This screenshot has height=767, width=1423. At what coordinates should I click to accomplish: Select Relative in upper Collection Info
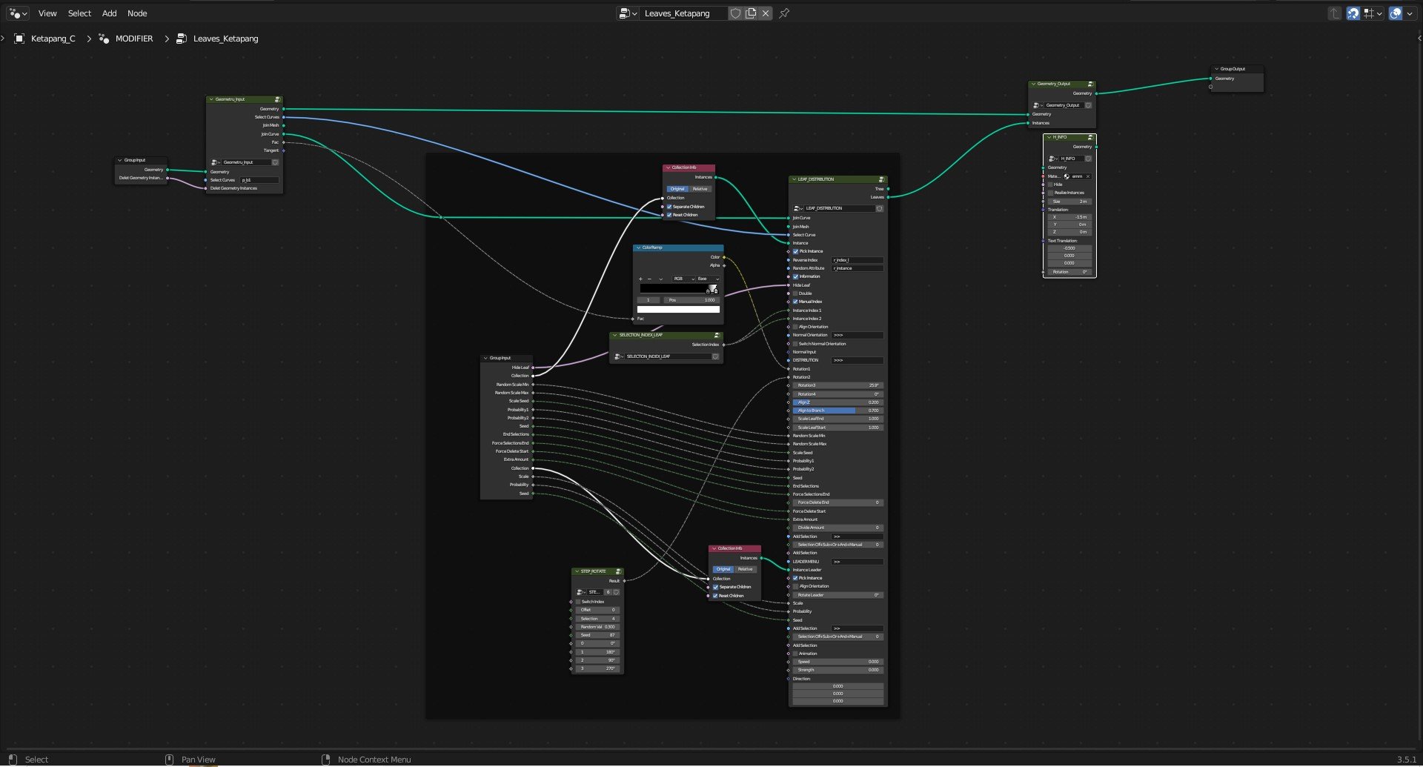(700, 189)
